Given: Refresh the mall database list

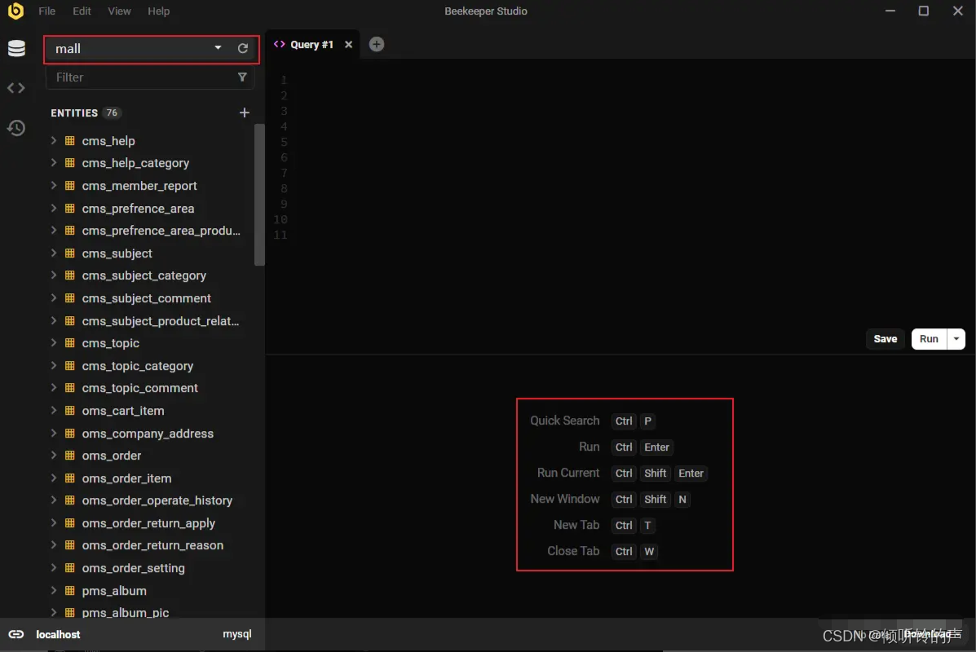Looking at the screenshot, I should click(243, 49).
